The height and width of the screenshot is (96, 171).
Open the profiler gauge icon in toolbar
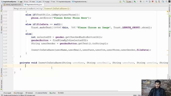tap(147, 2)
